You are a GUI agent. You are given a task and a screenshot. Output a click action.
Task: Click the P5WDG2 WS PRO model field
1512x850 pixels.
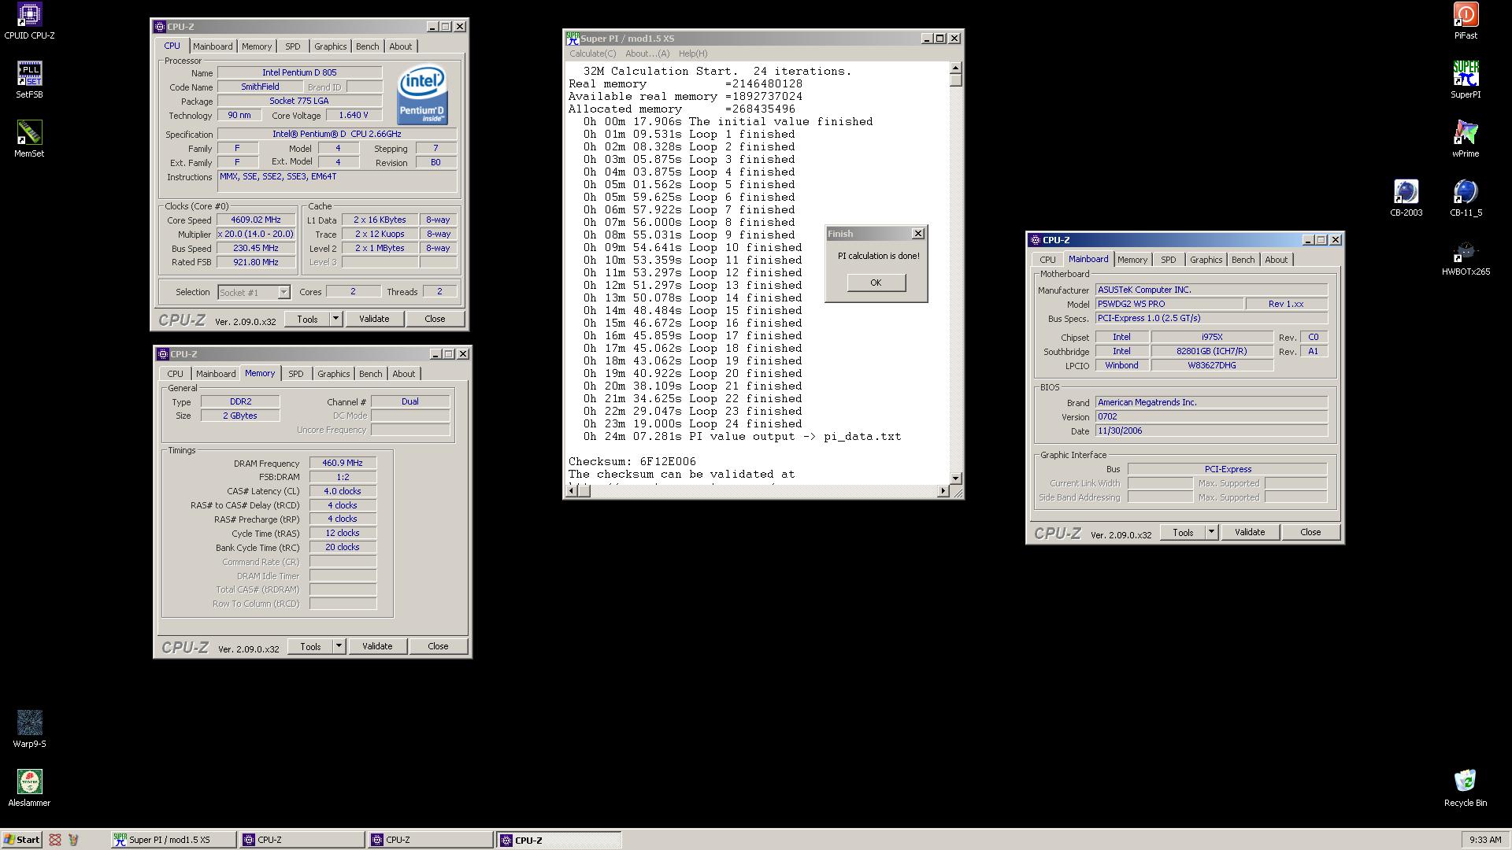pyautogui.click(x=1169, y=304)
